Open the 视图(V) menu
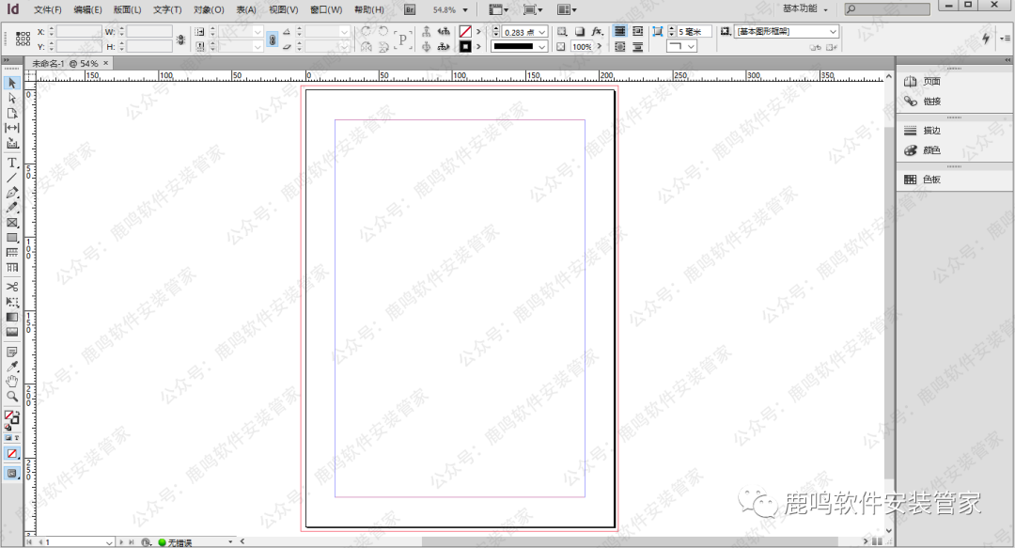This screenshot has height=548, width=1015. pyautogui.click(x=283, y=9)
